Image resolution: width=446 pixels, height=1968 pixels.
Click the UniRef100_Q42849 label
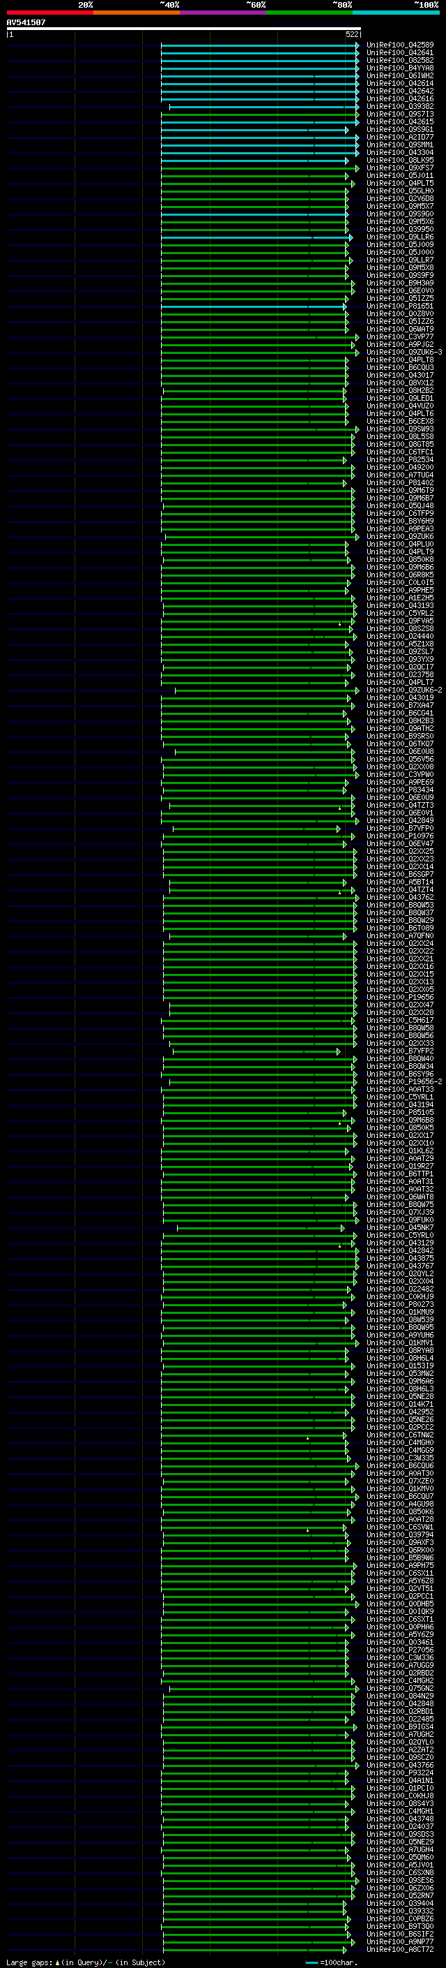point(399,820)
